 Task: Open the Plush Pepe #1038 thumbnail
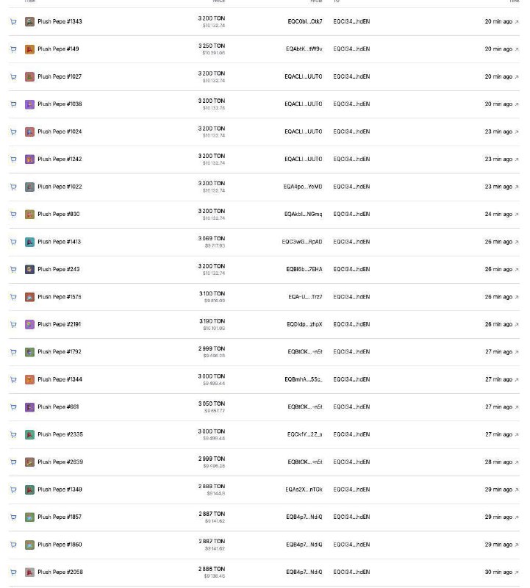29,104
